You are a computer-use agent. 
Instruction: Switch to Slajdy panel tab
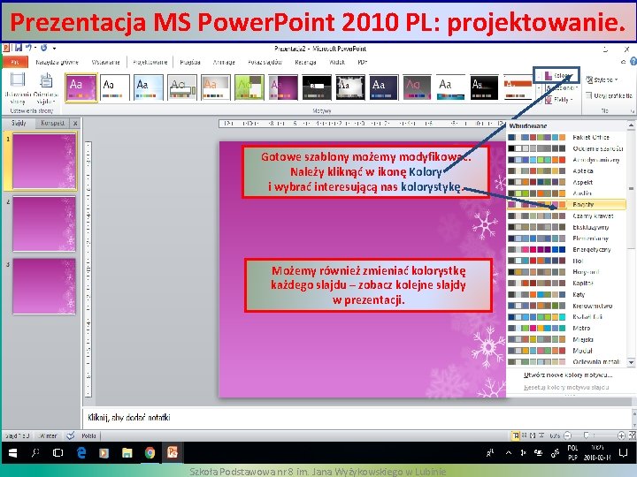[19, 123]
